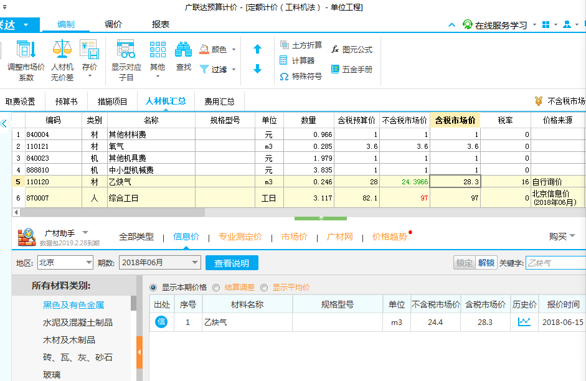586x381 pixels.
Task: Open the user account icon
Action: click(567, 25)
